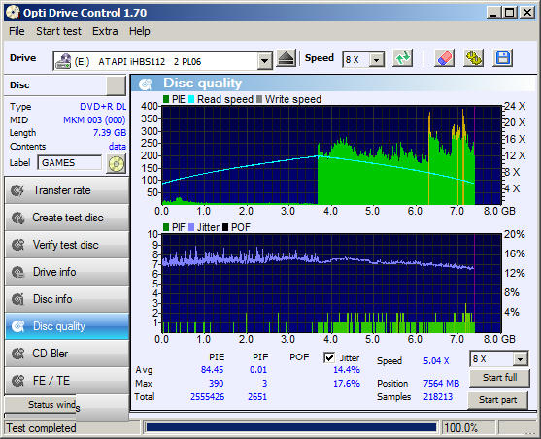Toggle the Jitter checkbox
Screen dimensions: 541x439
[329, 357]
